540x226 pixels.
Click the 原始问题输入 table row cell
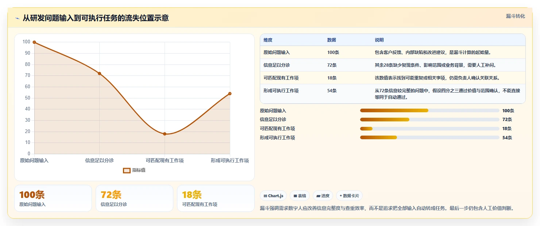pyautogui.click(x=277, y=52)
